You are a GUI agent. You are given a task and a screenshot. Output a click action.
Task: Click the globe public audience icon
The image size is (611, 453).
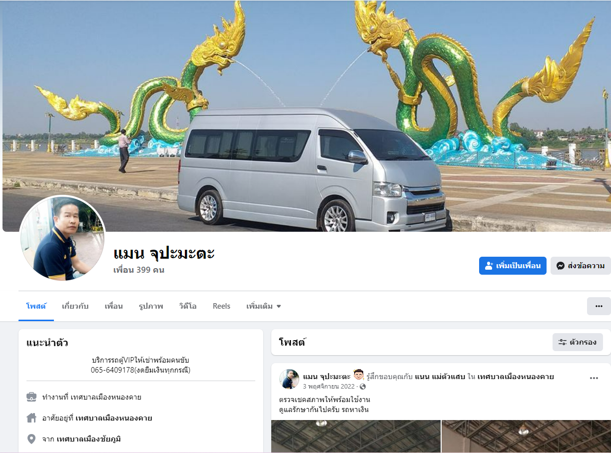point(363,387)
